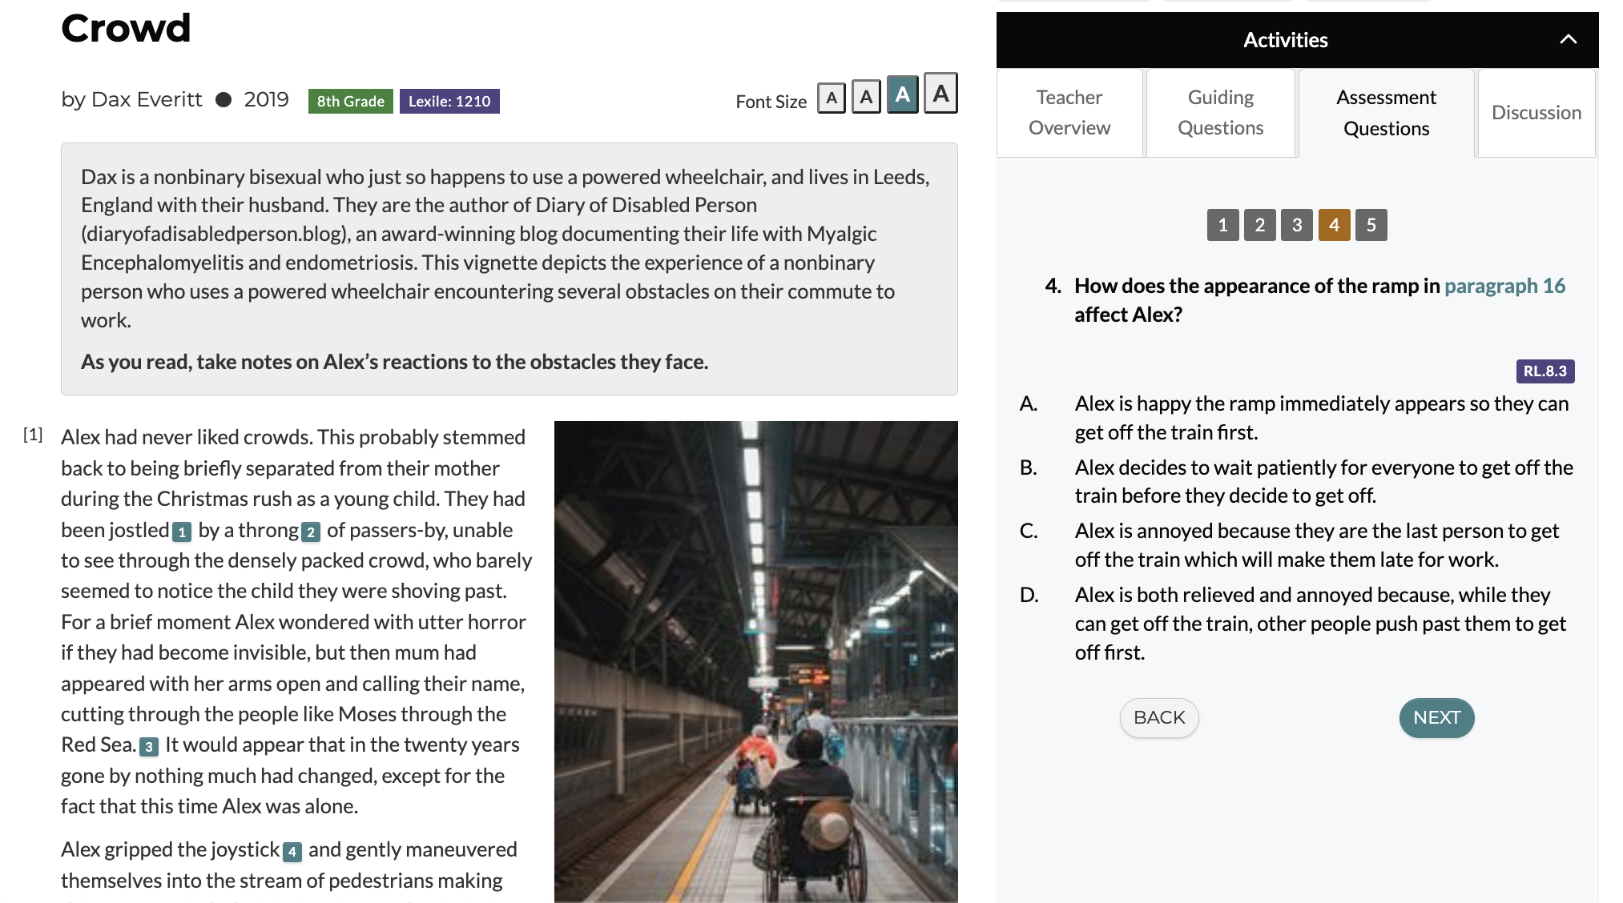1623x903 pixels.
Task: Open footnote 2 after 'throng'
Action: pyautogui.click(x=311, y=532)
